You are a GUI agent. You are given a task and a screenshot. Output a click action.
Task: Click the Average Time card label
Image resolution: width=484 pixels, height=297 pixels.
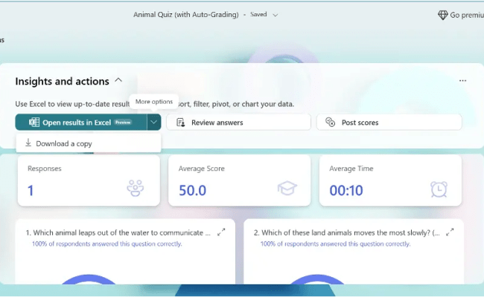click(351, 169)
